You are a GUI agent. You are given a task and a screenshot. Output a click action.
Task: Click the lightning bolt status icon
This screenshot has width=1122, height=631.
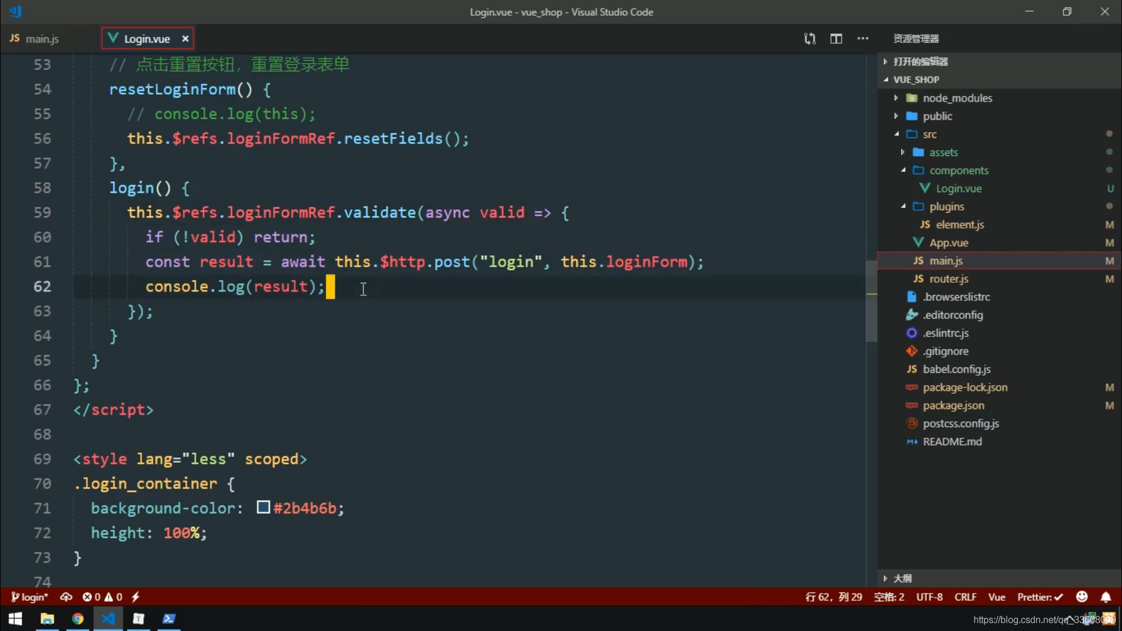point(136,597)
